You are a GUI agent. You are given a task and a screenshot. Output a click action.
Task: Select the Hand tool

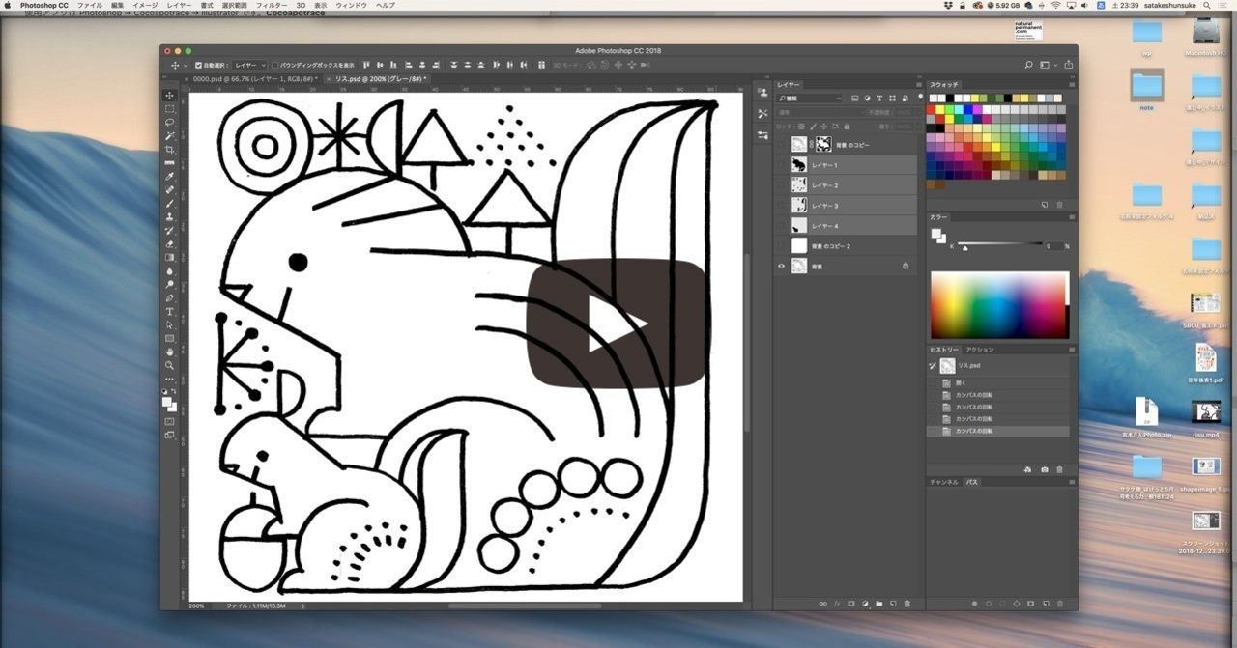tap(170, 352)
